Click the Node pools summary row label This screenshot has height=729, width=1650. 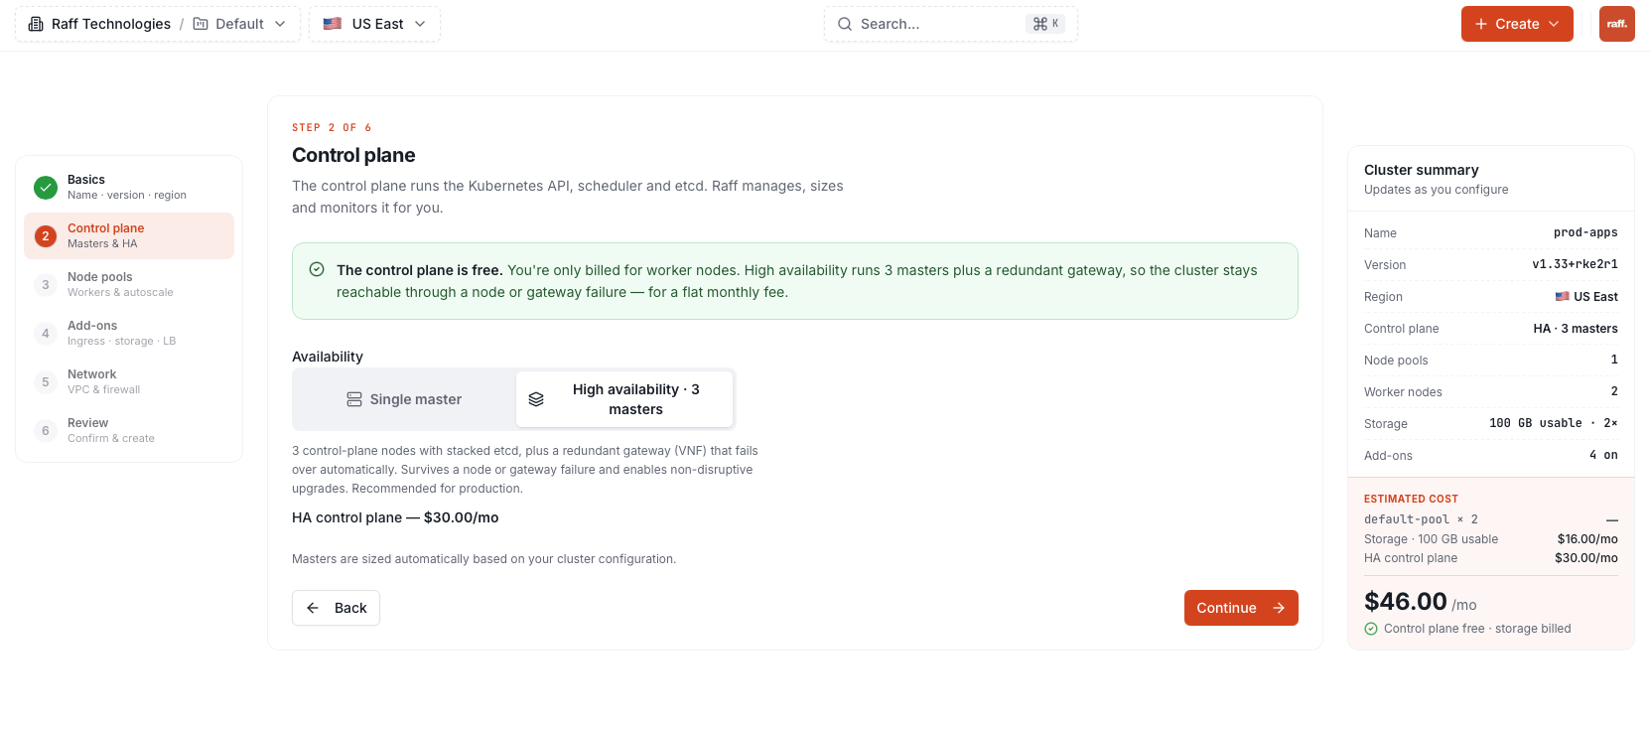click(x=1396, y=360)
